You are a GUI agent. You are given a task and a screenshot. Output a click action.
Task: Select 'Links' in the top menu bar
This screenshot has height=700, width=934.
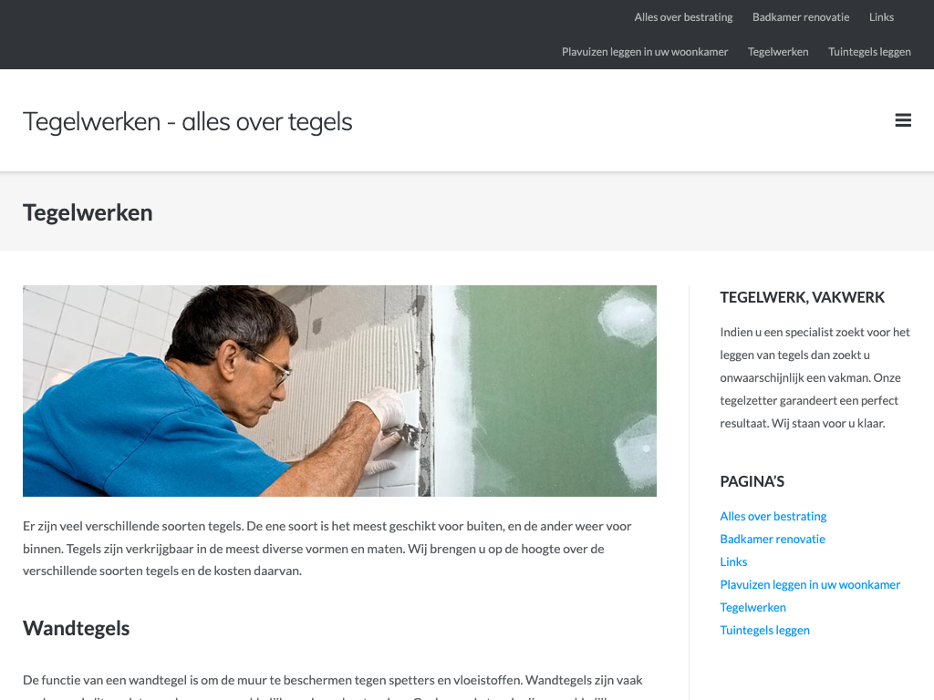click(x=881, y=17)
